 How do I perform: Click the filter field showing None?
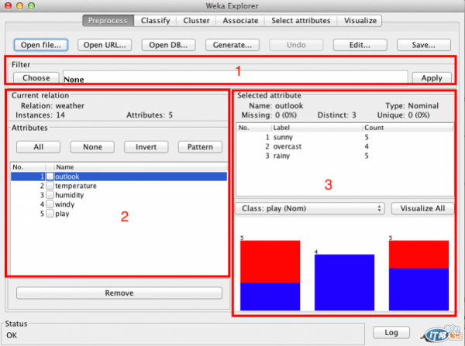click(x=235, y=78)
